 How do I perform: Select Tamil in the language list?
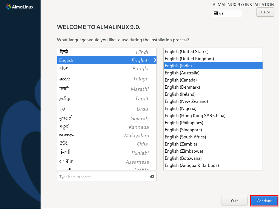pos(107,98)
